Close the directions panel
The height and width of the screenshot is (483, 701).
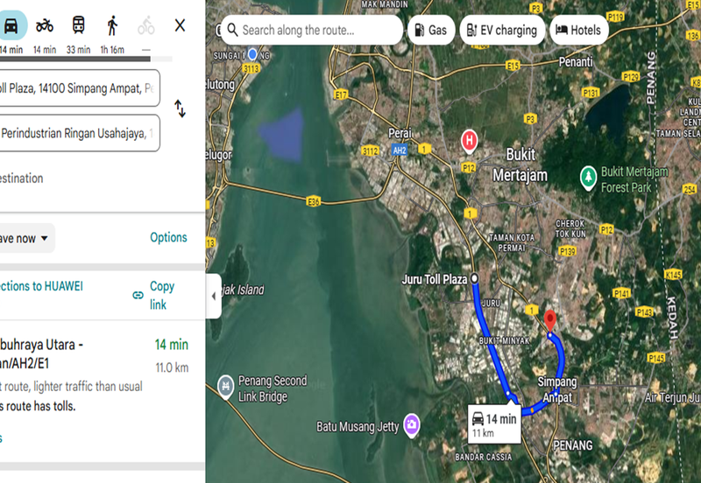point(180,25)
